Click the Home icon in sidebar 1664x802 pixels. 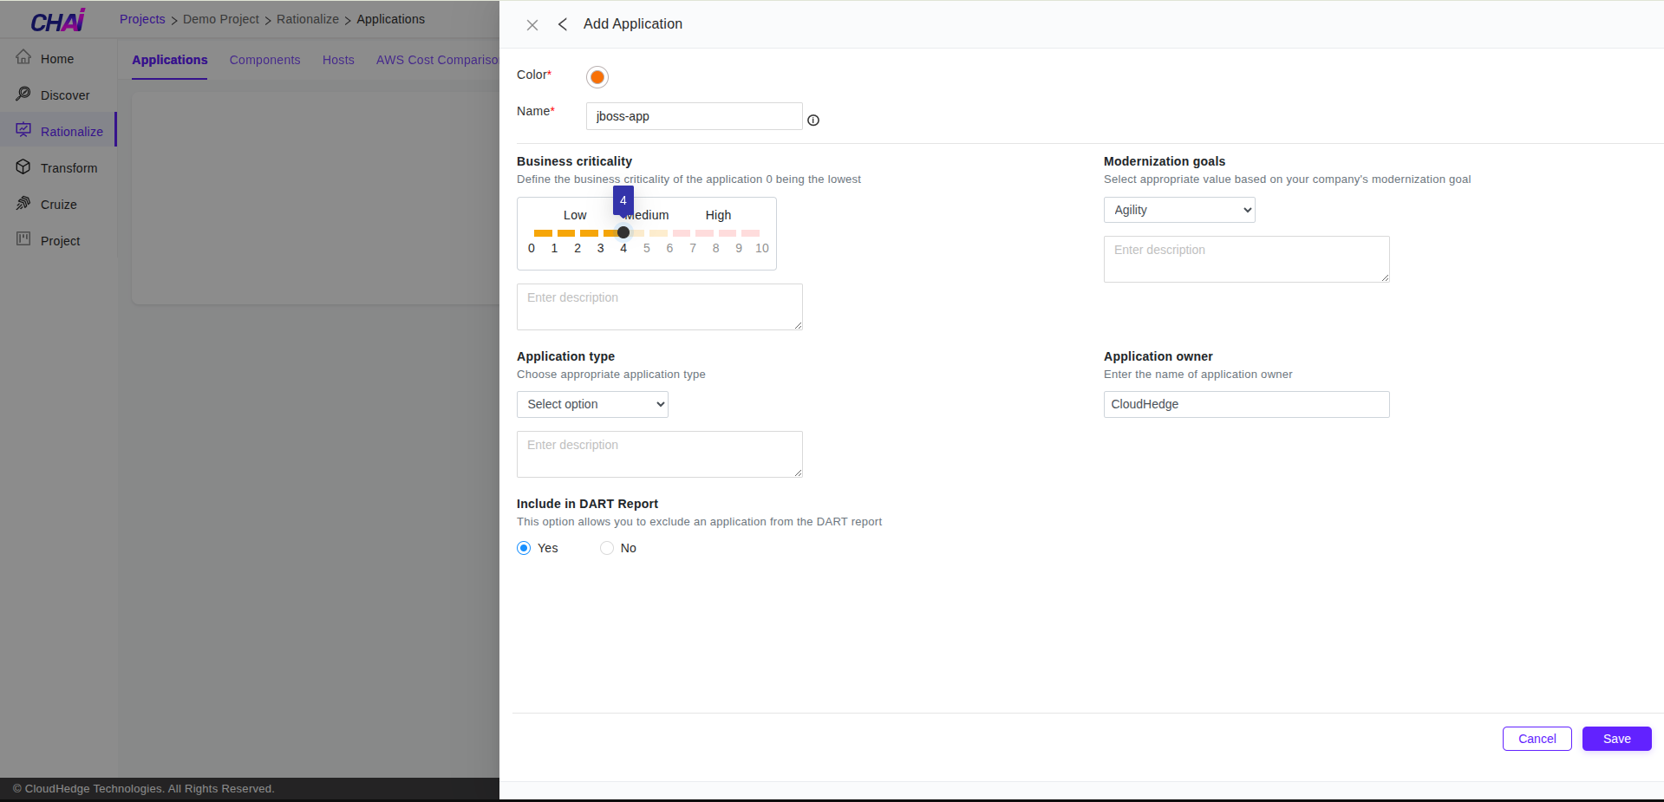coord(23,57)
